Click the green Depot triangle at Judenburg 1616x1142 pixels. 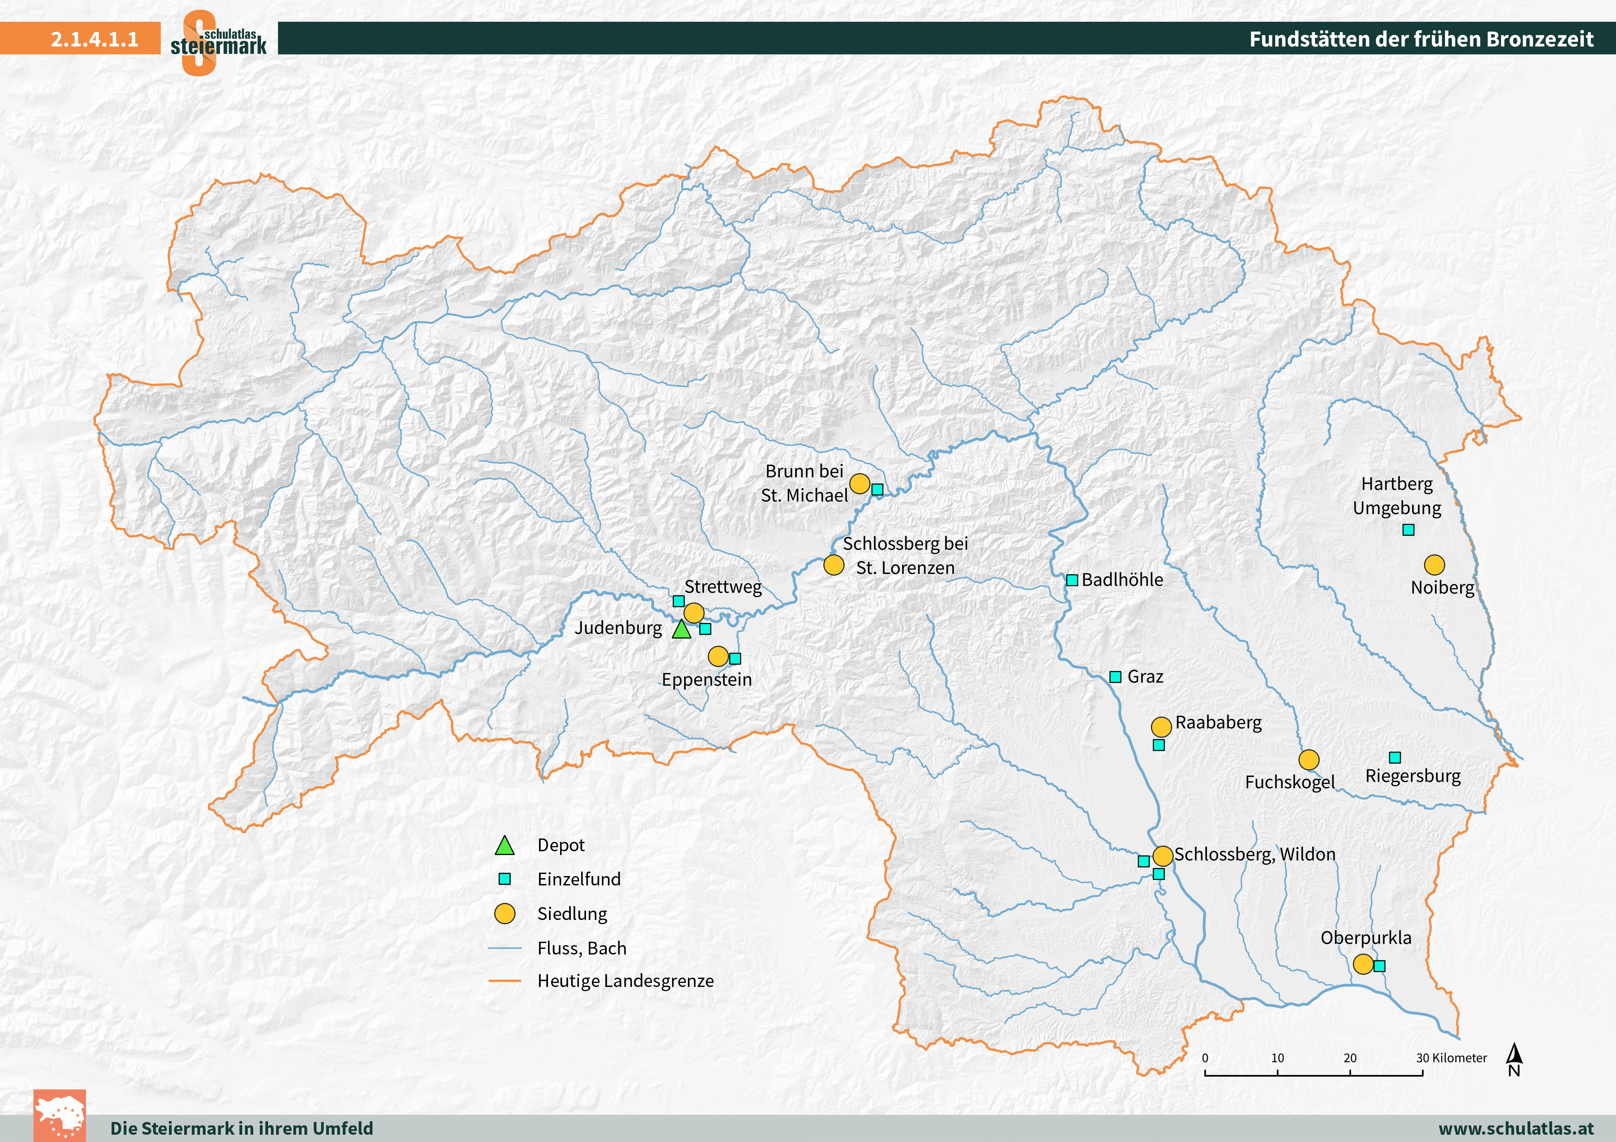(x=681, y=630)
